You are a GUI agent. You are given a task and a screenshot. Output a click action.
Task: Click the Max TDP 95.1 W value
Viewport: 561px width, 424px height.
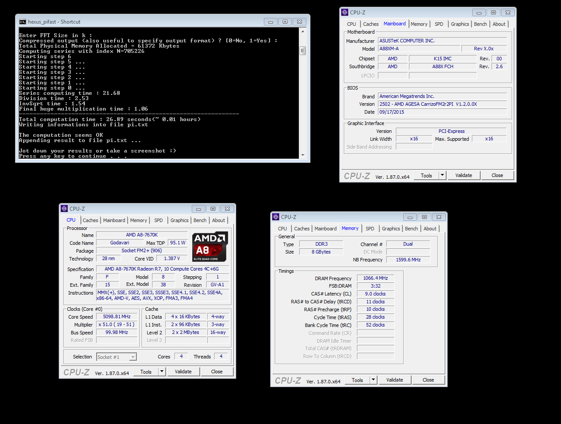coord(178,243)
